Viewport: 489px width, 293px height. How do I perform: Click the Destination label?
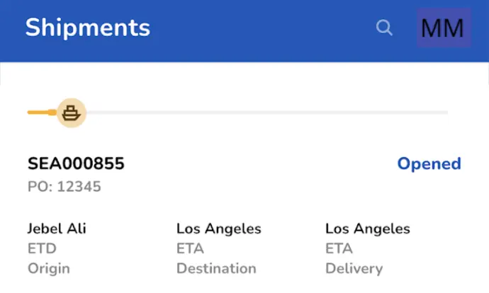[x=216, y=268]
